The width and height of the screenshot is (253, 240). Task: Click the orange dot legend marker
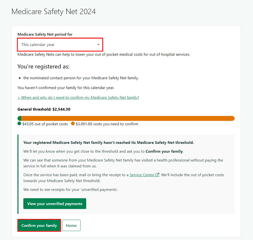click(73, 124)
